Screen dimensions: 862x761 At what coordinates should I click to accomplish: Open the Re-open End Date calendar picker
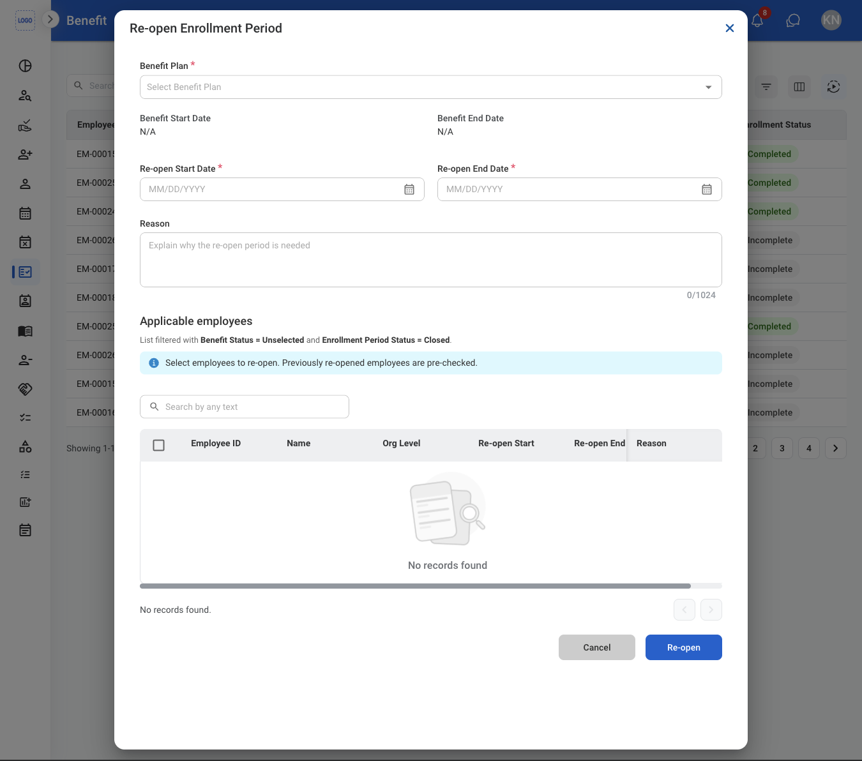tap(707, 190)
